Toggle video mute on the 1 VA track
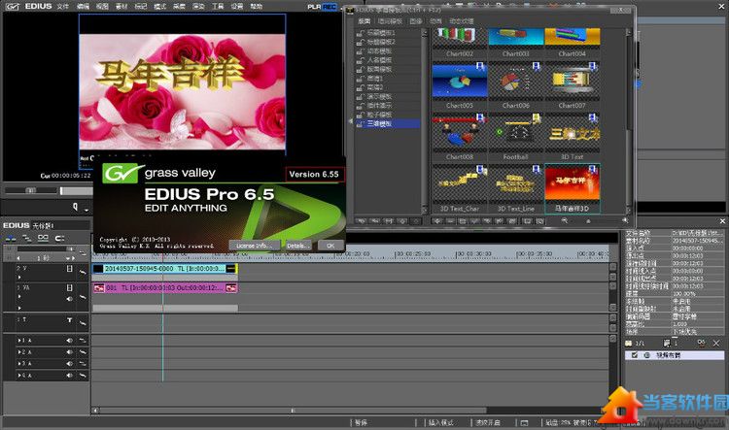The width and height of the screenshot is (729, 430). click(x=69, y=288)
